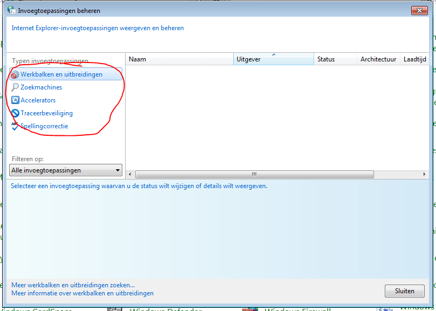The image size is (436, 311).
Task: Open Meer werkbalken en uitbreidingen zoeken link
Action: tap(73, 285)
